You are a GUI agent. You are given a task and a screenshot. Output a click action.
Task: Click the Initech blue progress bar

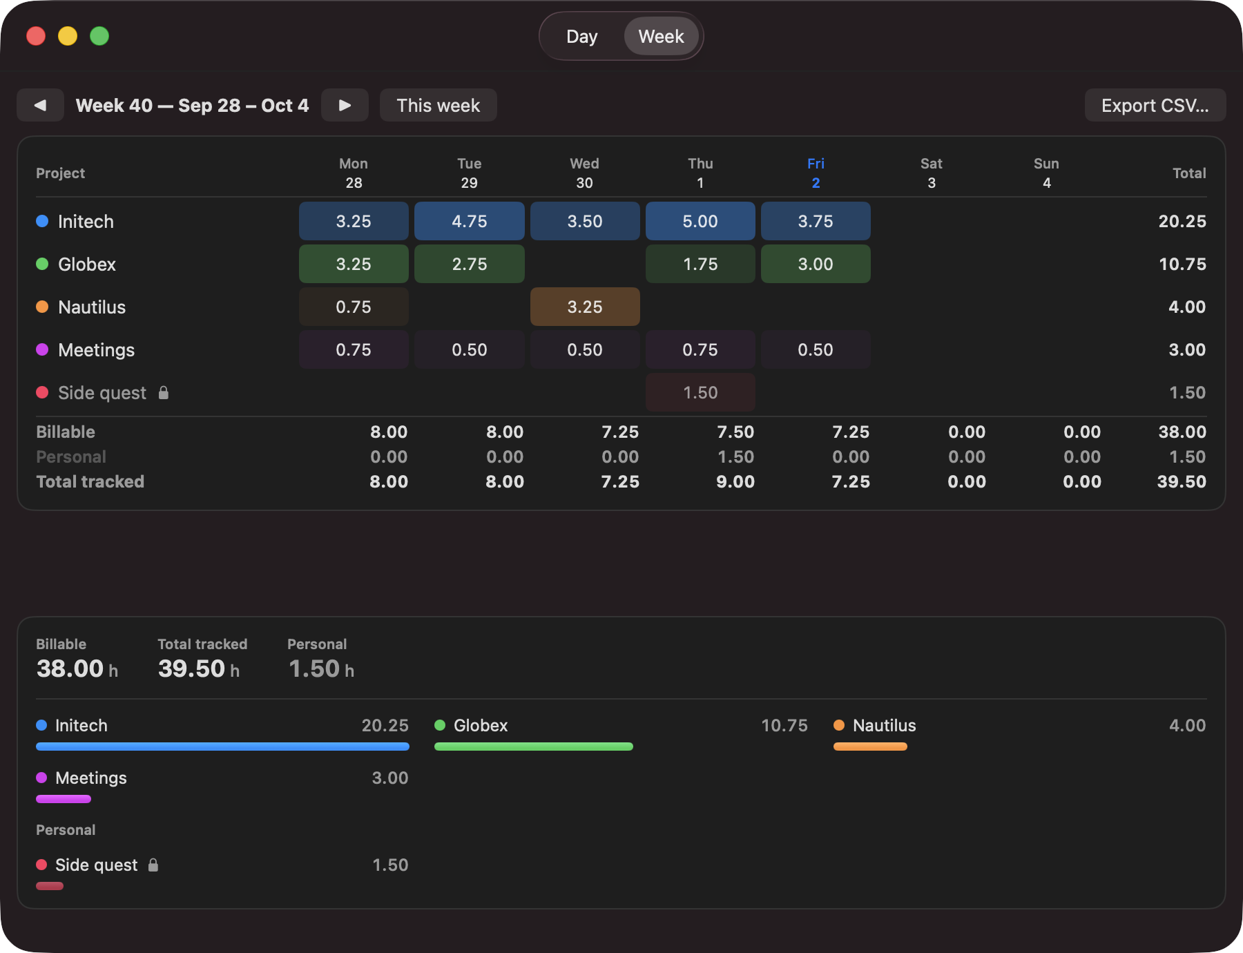[222, 747]
